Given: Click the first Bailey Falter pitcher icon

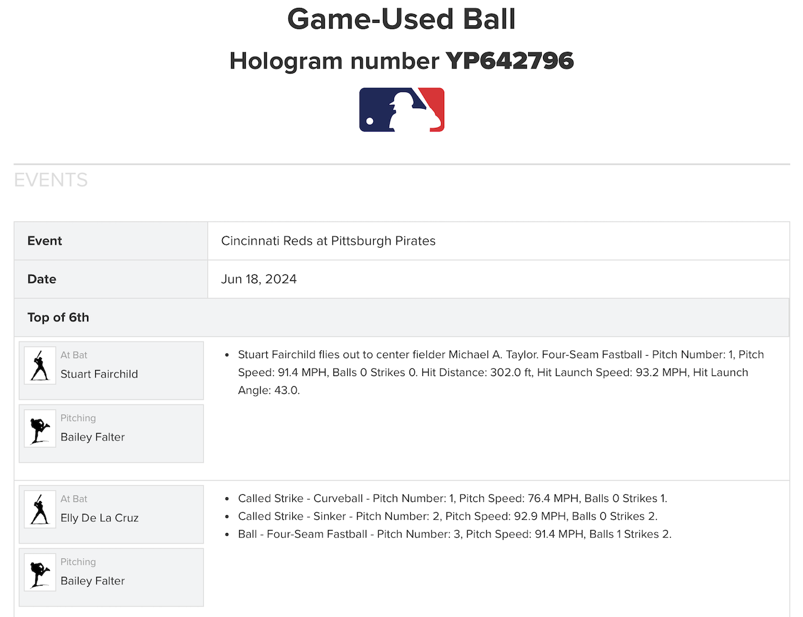Looking at the screenshot, I should click(x=40, y=429).
